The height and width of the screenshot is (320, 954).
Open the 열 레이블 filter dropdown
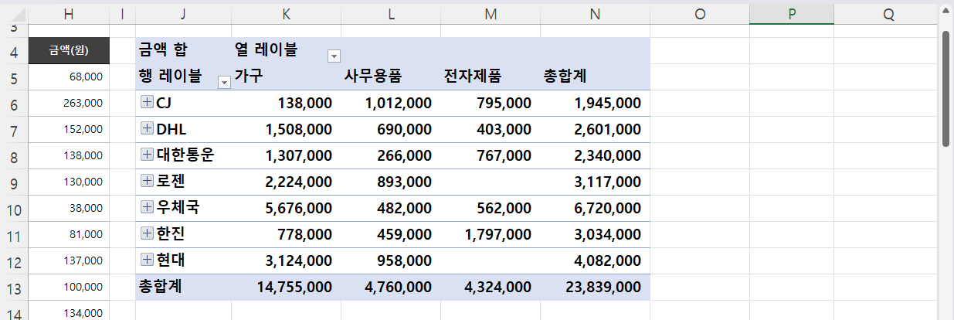point(334,56)
